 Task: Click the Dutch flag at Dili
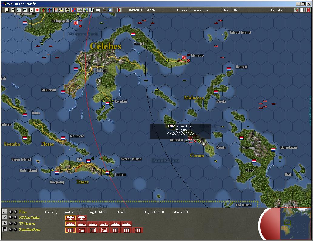pos(89,161)
